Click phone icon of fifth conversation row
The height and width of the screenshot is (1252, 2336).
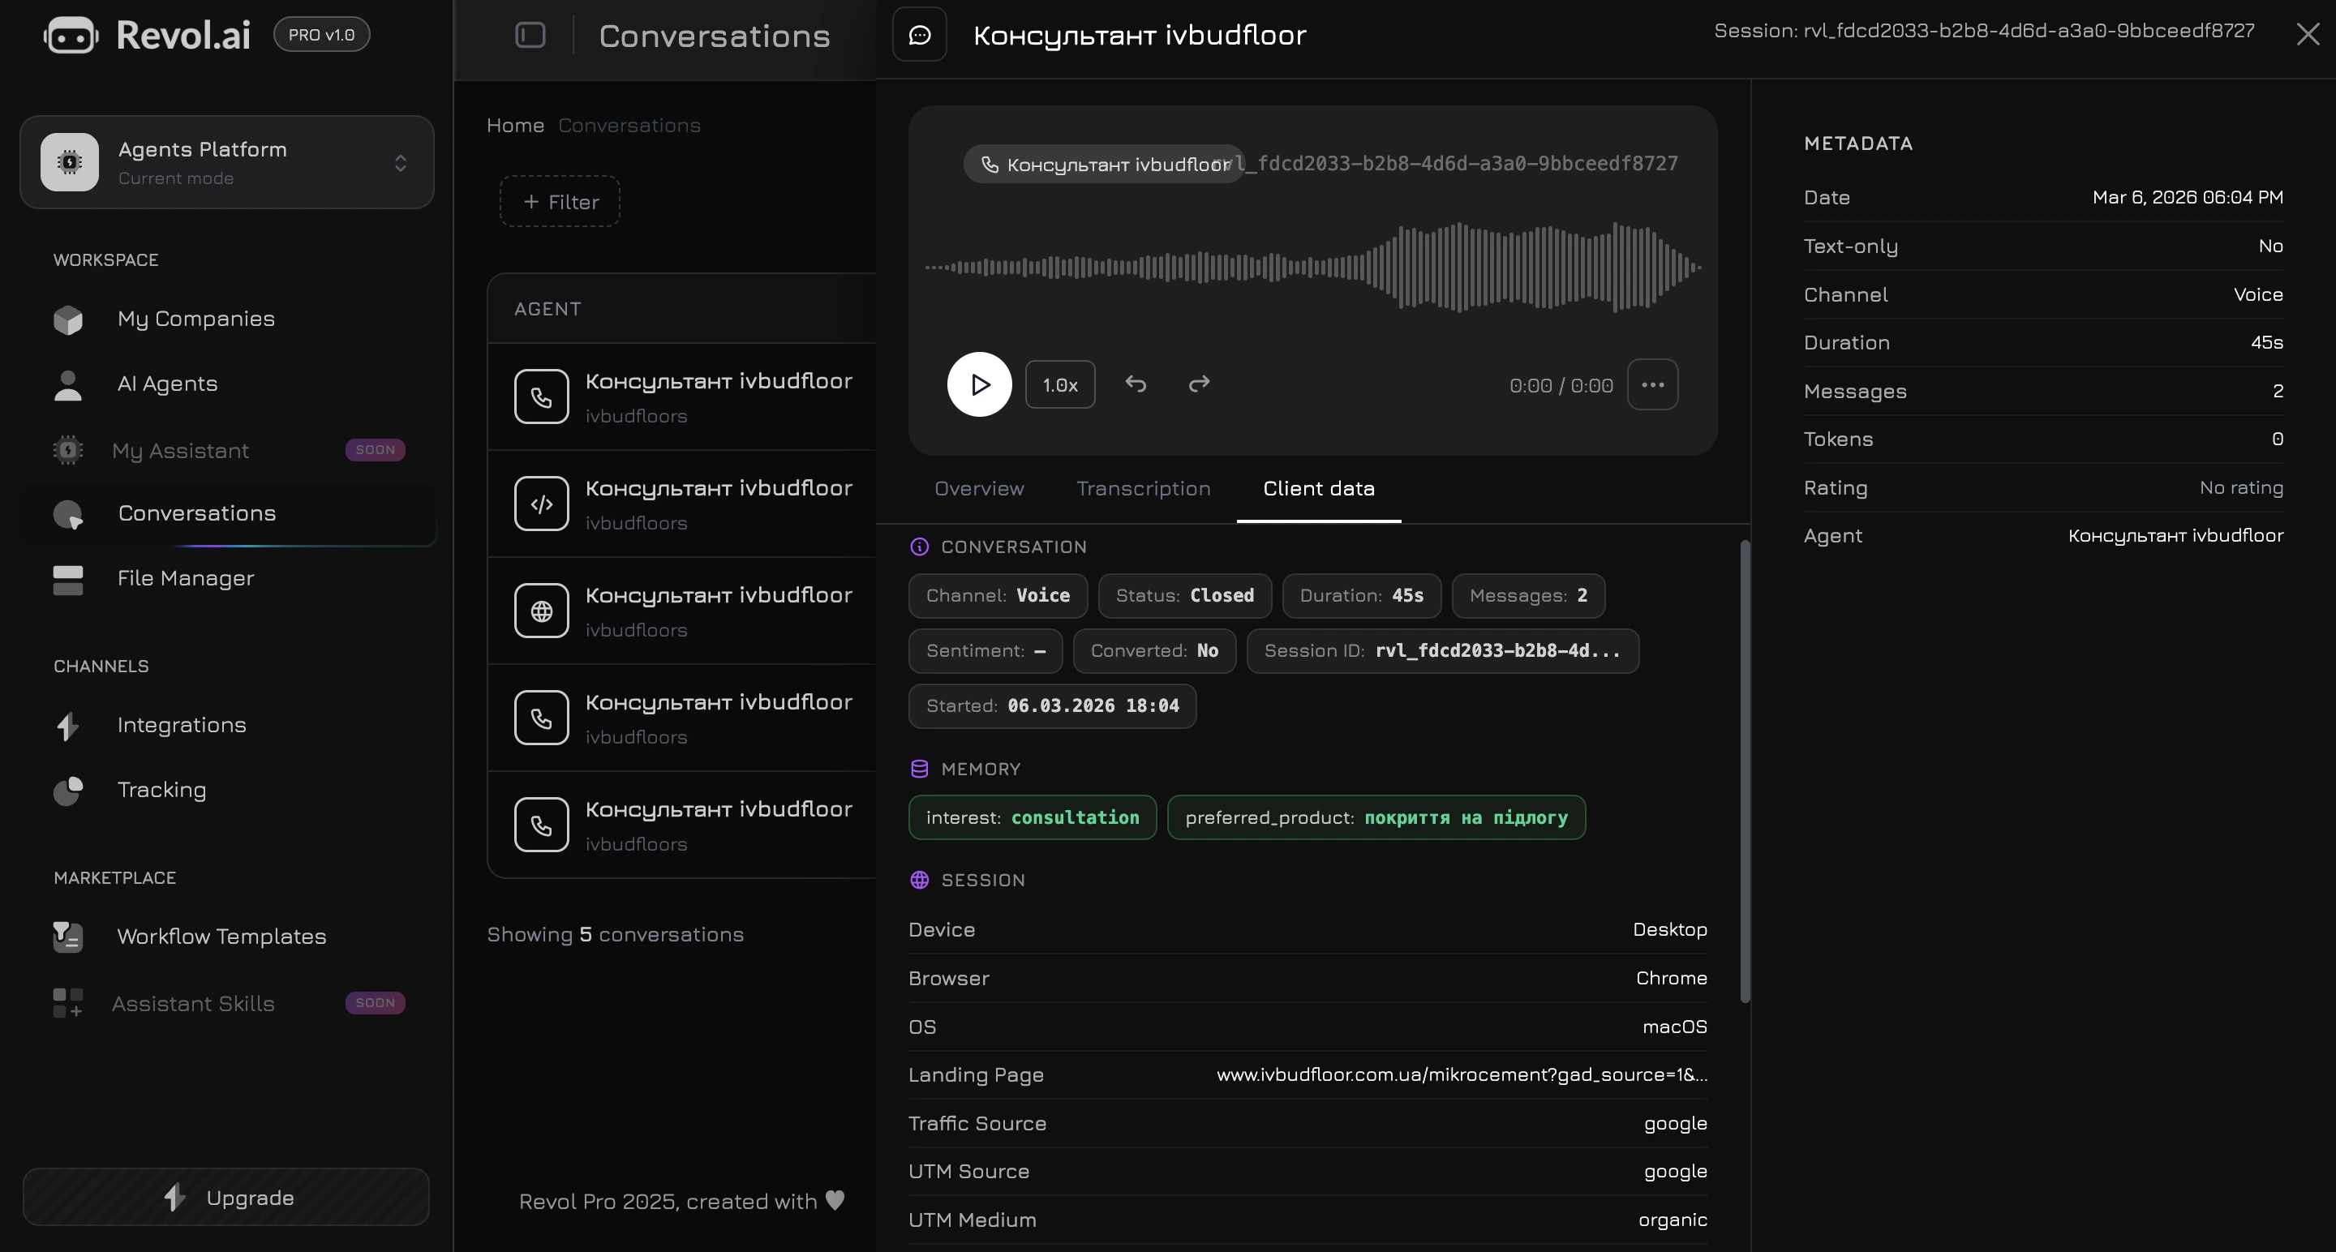coord(541,824)
